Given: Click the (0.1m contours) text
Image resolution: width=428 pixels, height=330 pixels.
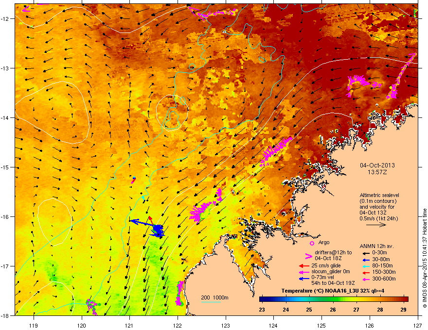Looking at the screenshot, I should (378, 201).
